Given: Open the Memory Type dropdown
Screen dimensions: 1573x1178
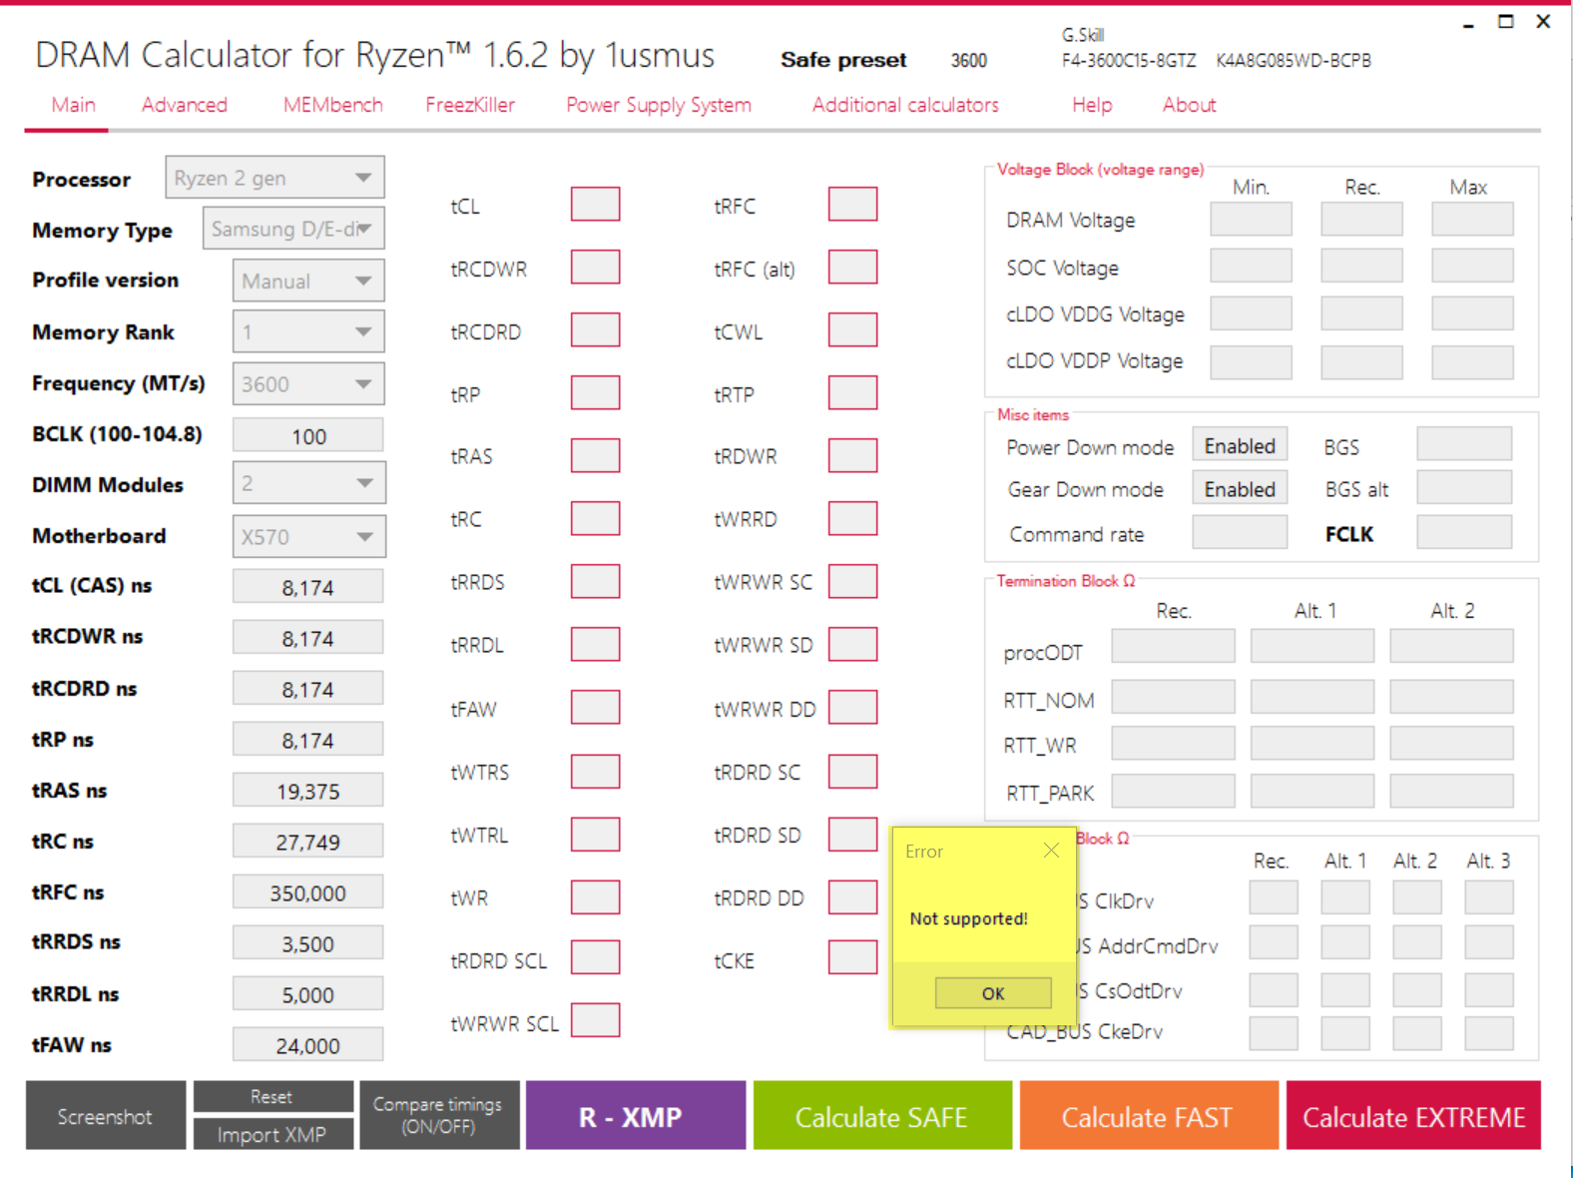Looking at the screenshot, I should coord(293,229).
